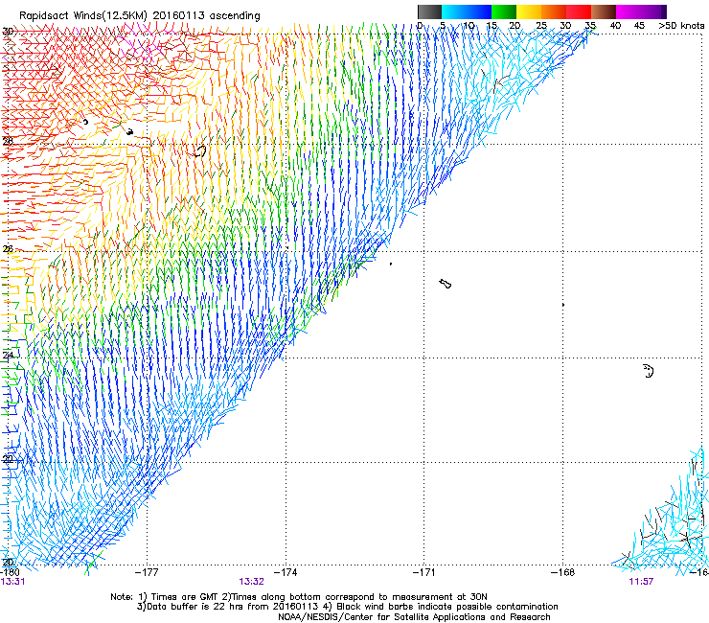Click the red 30-35 knots legend segment
The width and height of the screenshot is (709, 623).
(x=579, y=12)
